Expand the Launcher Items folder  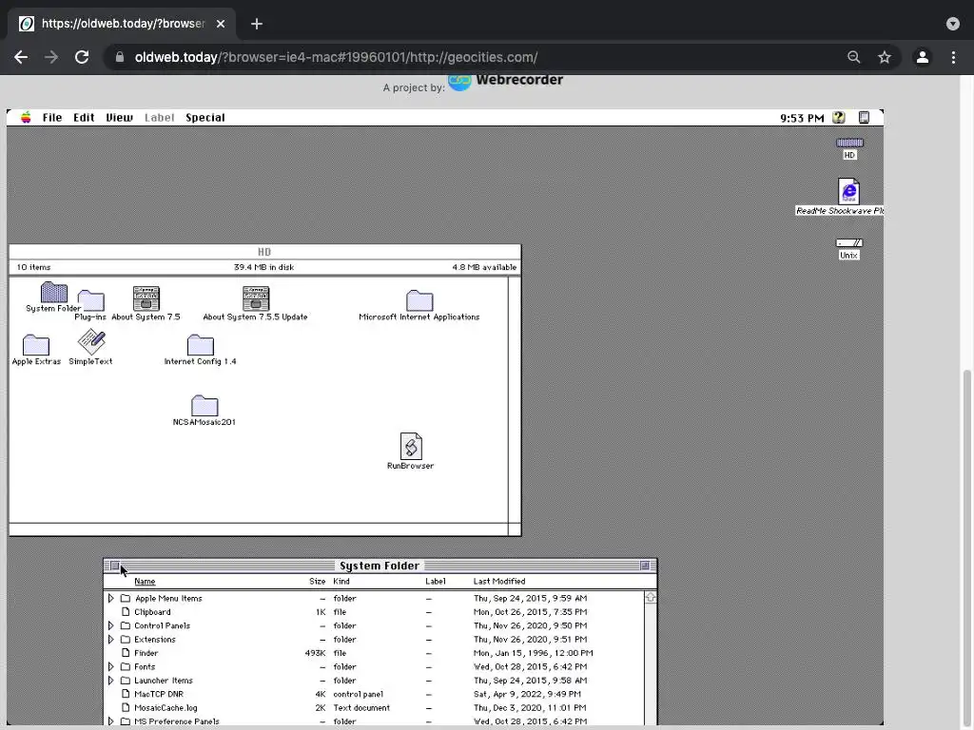point(110,681)
